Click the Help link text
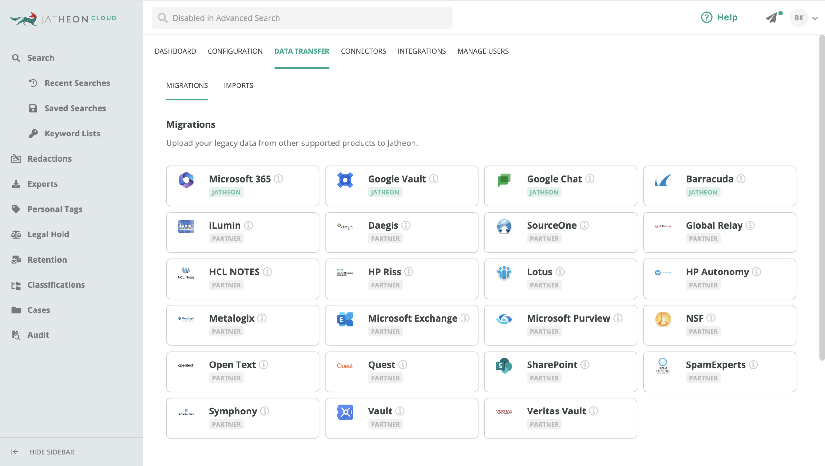 (727, 17)
